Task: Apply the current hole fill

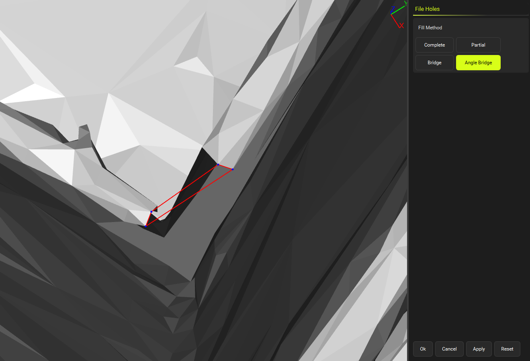Action: pyautogui.click(x=479, y=349)
